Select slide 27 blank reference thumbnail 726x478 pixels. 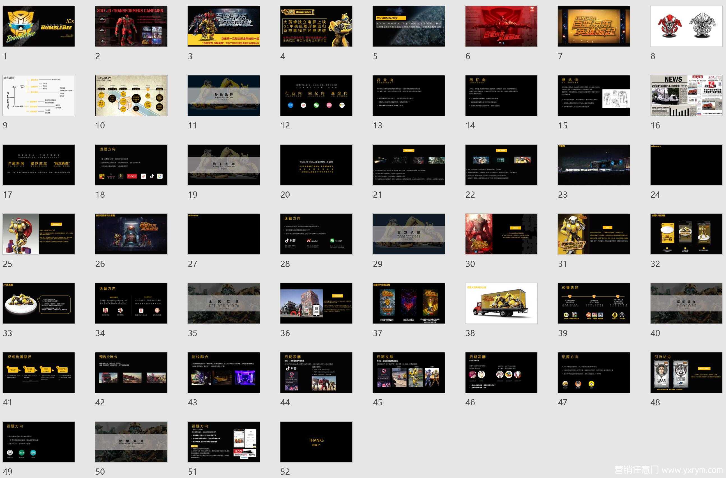click(x=223, y=234)
